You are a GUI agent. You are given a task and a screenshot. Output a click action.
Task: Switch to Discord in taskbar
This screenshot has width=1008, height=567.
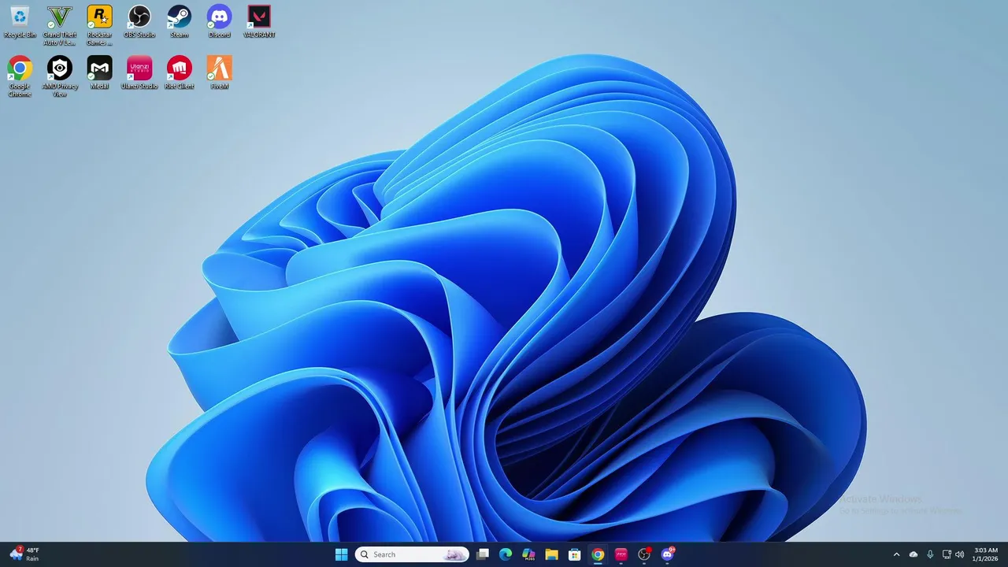[x=668, y=554]
